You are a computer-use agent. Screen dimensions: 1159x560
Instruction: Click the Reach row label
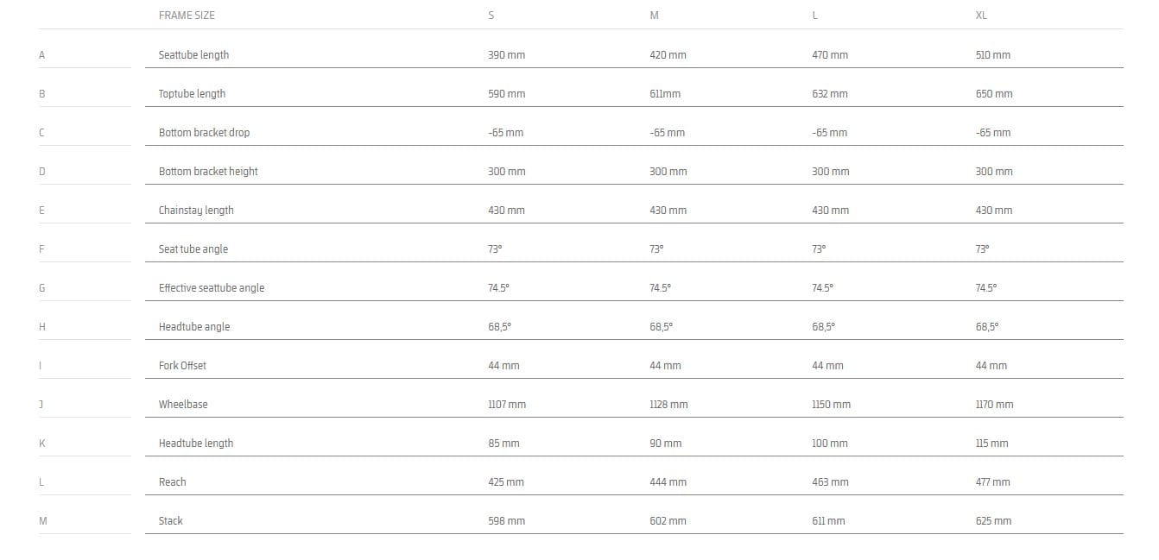click(172, 481)
